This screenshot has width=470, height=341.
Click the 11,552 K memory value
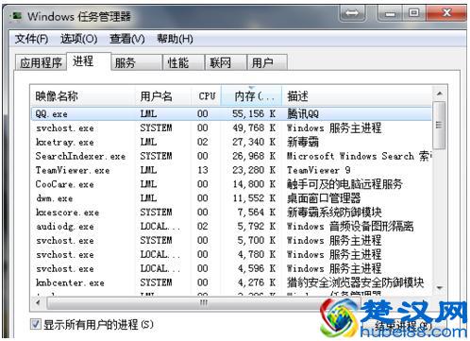point(254,198)
